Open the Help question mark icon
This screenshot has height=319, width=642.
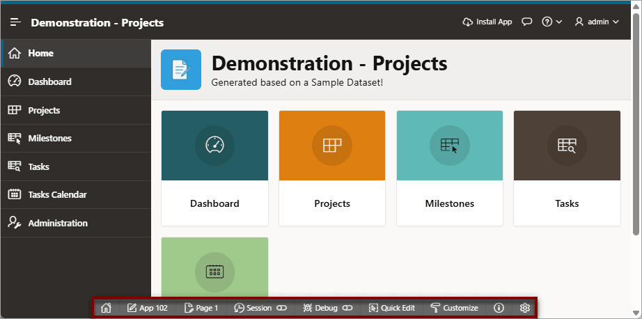pyautogui.click(x=547, y=22)
